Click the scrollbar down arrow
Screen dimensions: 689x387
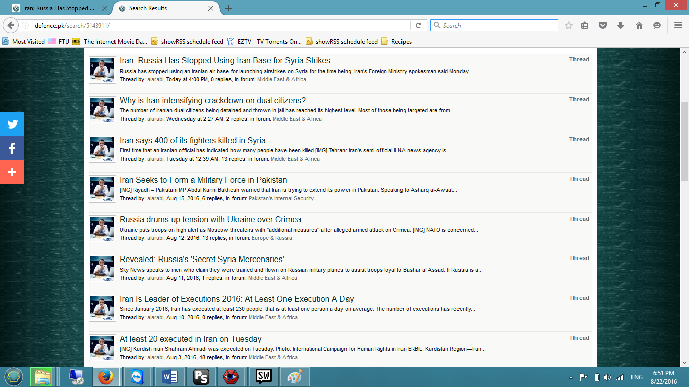684,362
